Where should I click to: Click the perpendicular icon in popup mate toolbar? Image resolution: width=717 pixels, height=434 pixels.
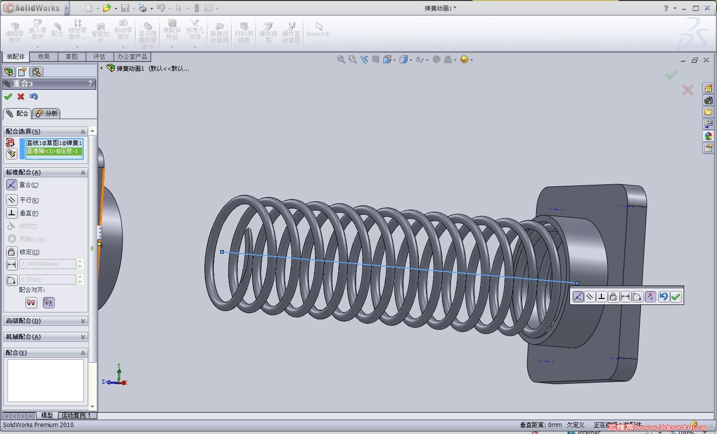(602, 297)
